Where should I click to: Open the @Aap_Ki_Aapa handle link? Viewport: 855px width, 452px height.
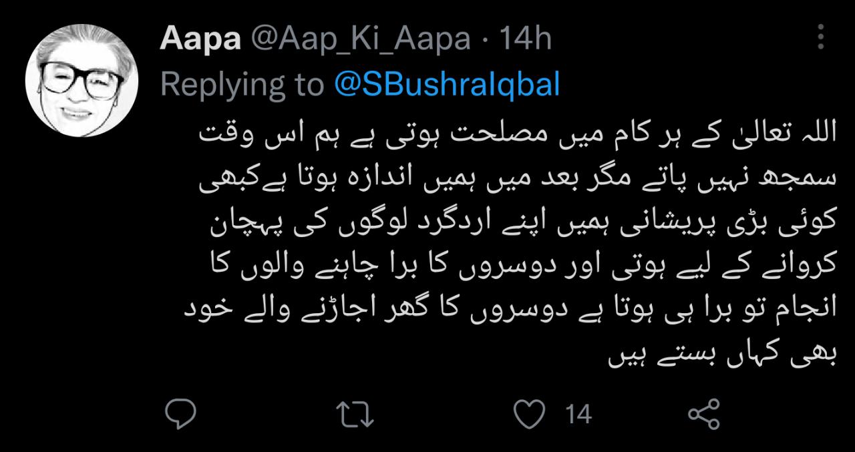click(x=361, y=40)
